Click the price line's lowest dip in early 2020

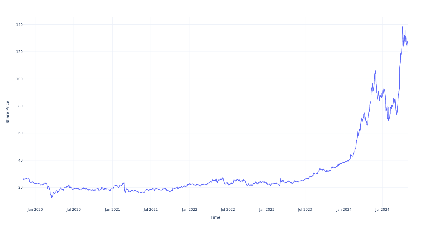52,197
